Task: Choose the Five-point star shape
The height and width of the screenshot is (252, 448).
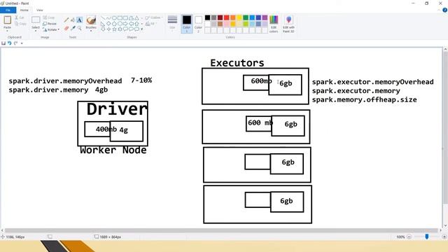Action: [114, 29]
